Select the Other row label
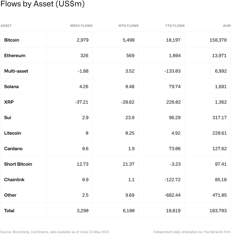Viewport: 231px width, 234px height. pos(10,195)
